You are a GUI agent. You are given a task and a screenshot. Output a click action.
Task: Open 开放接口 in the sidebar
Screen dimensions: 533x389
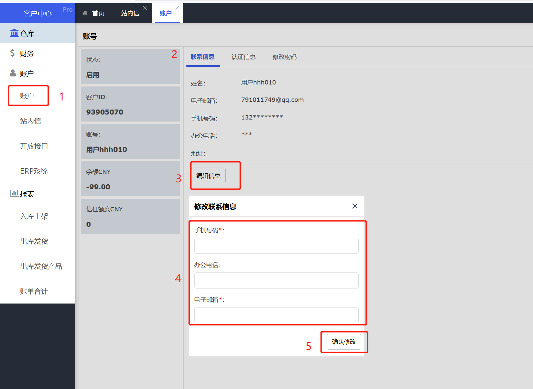pyautogui.click(x=34, y=146)
